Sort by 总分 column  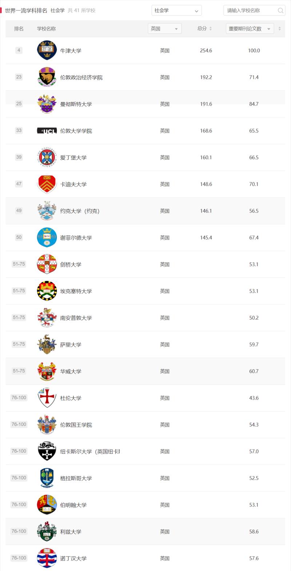[204, 29]
